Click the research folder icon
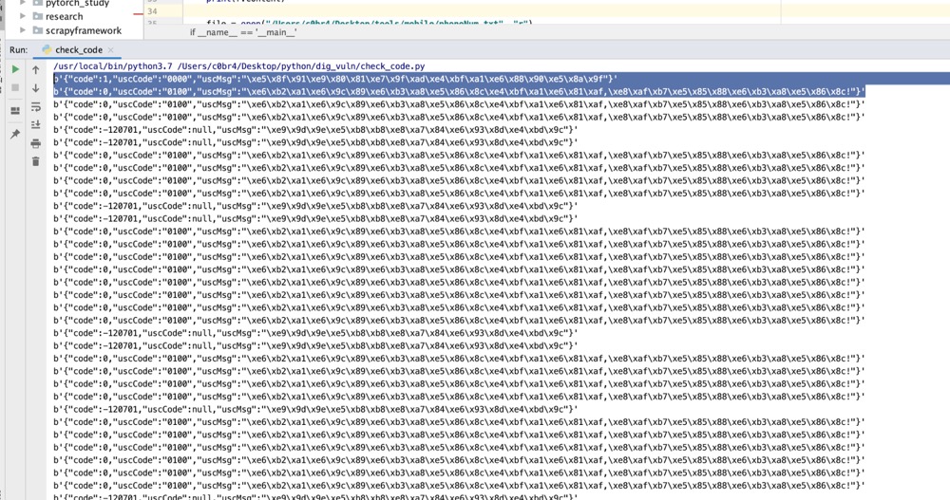Viewport: 950px width, 500px height. pyautogui.click(x=38, y=16)
